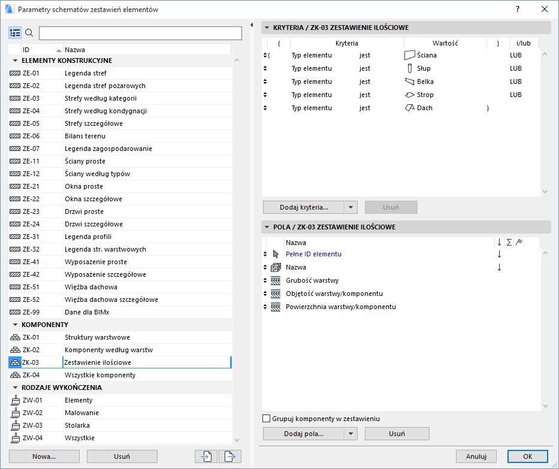
Task: Click the export schemes icon button
Action: [x=230, y=456]
